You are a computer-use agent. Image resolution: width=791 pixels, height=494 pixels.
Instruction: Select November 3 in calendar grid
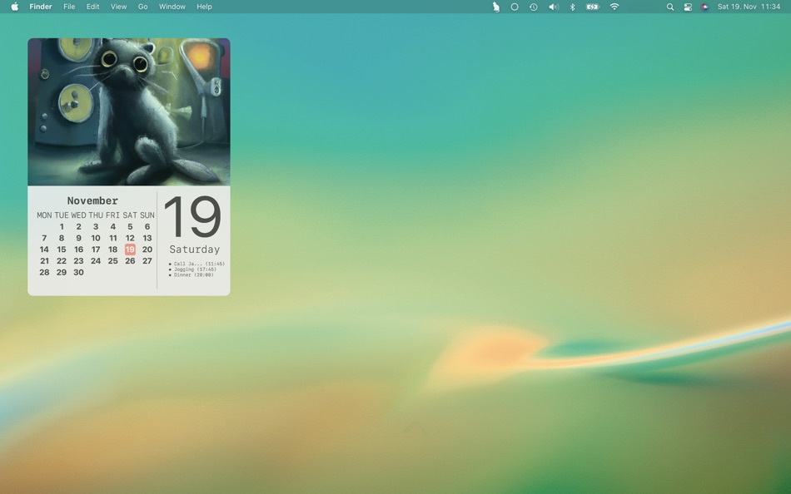[x=96, y=226]
